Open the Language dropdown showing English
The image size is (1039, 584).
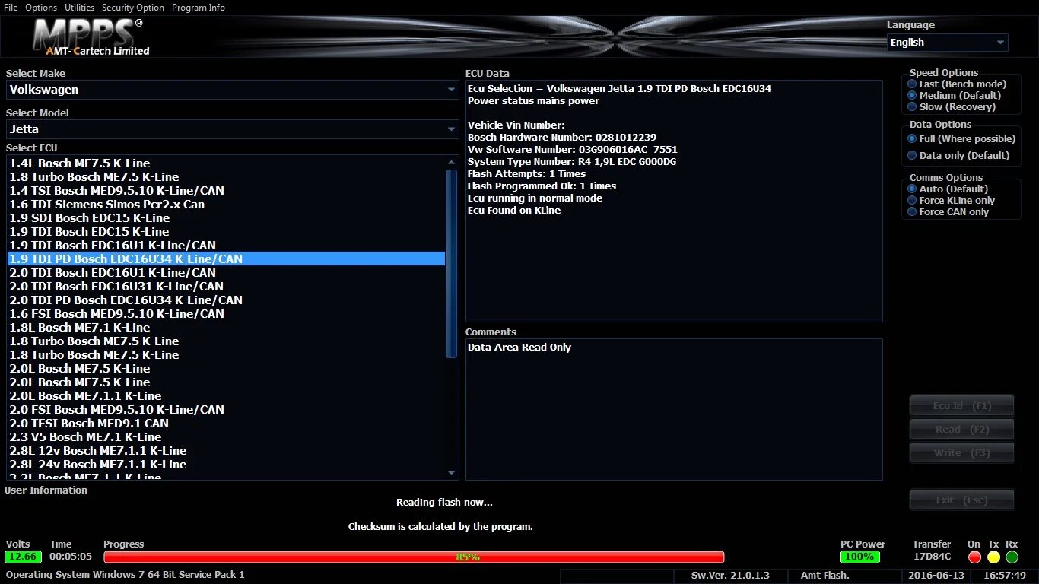[947, 43]
